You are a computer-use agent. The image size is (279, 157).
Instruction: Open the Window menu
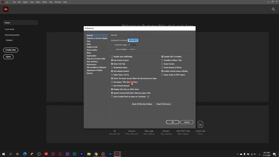pyautogui.click(x=58, y=2)
